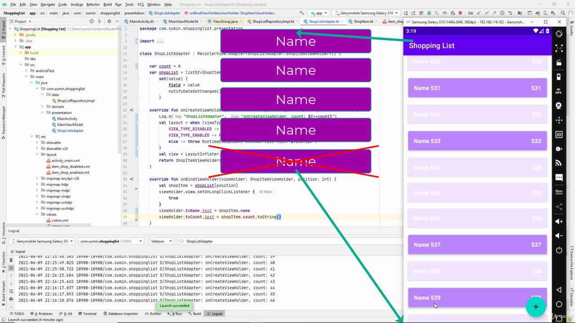Viewport: 575px width, 323px height.
Task: Open logcat device selector dropdown
Action: click(42, 241)
